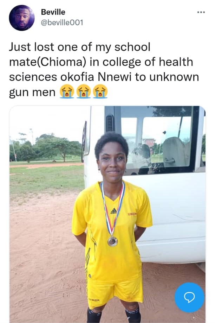The width and height of the screenshot is (215, 323).
Task: Click the red jersey sleeve lettering
Action: click(x=132, y=214)
